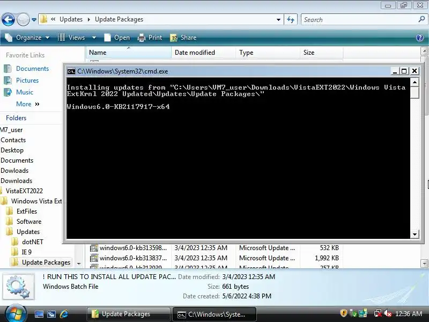Select the windows6.0-kb313837 file row
This screenshot has width=429, height=322.
point(215,258)
